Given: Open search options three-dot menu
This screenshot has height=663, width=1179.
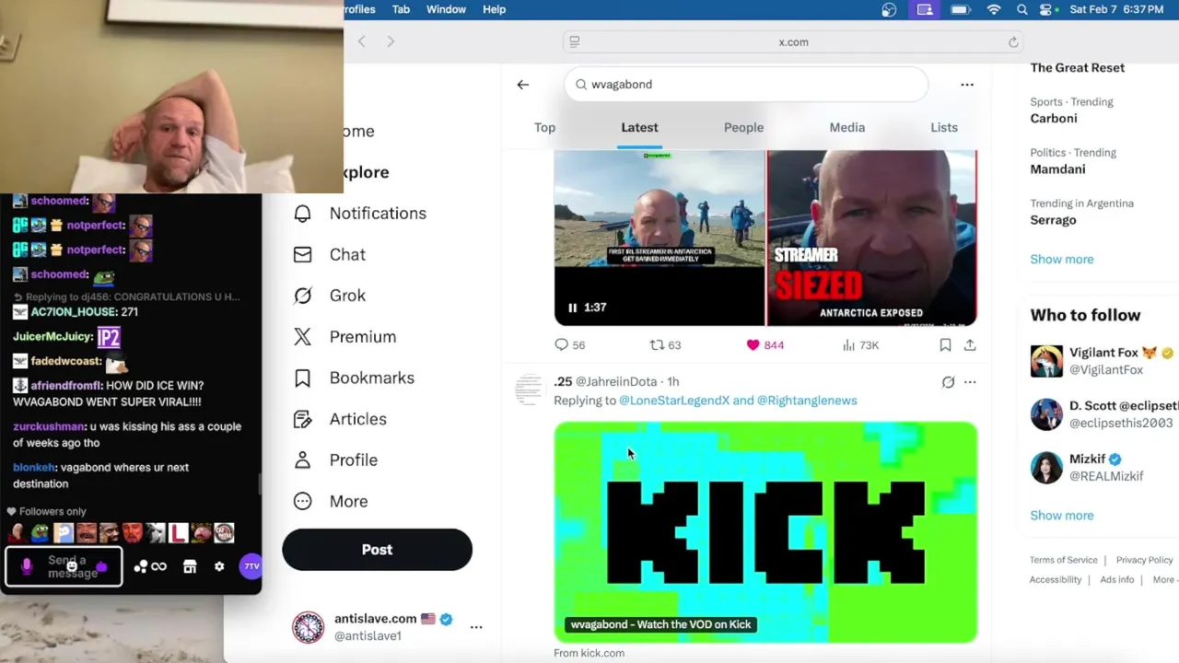Looking at the screenshot, I should tap(967, 85).
